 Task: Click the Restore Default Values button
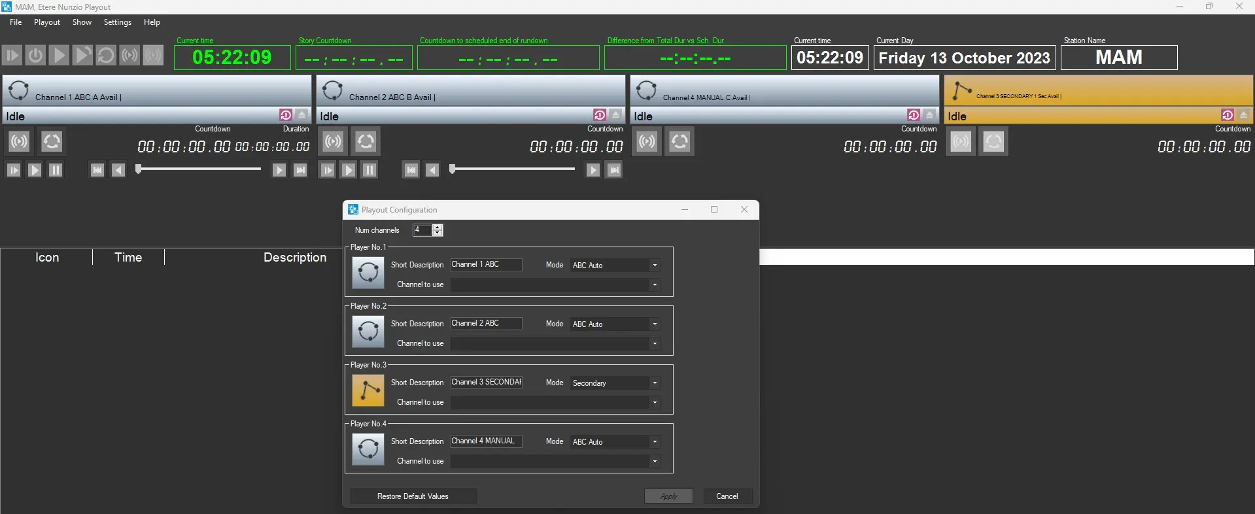coord(413,496)
